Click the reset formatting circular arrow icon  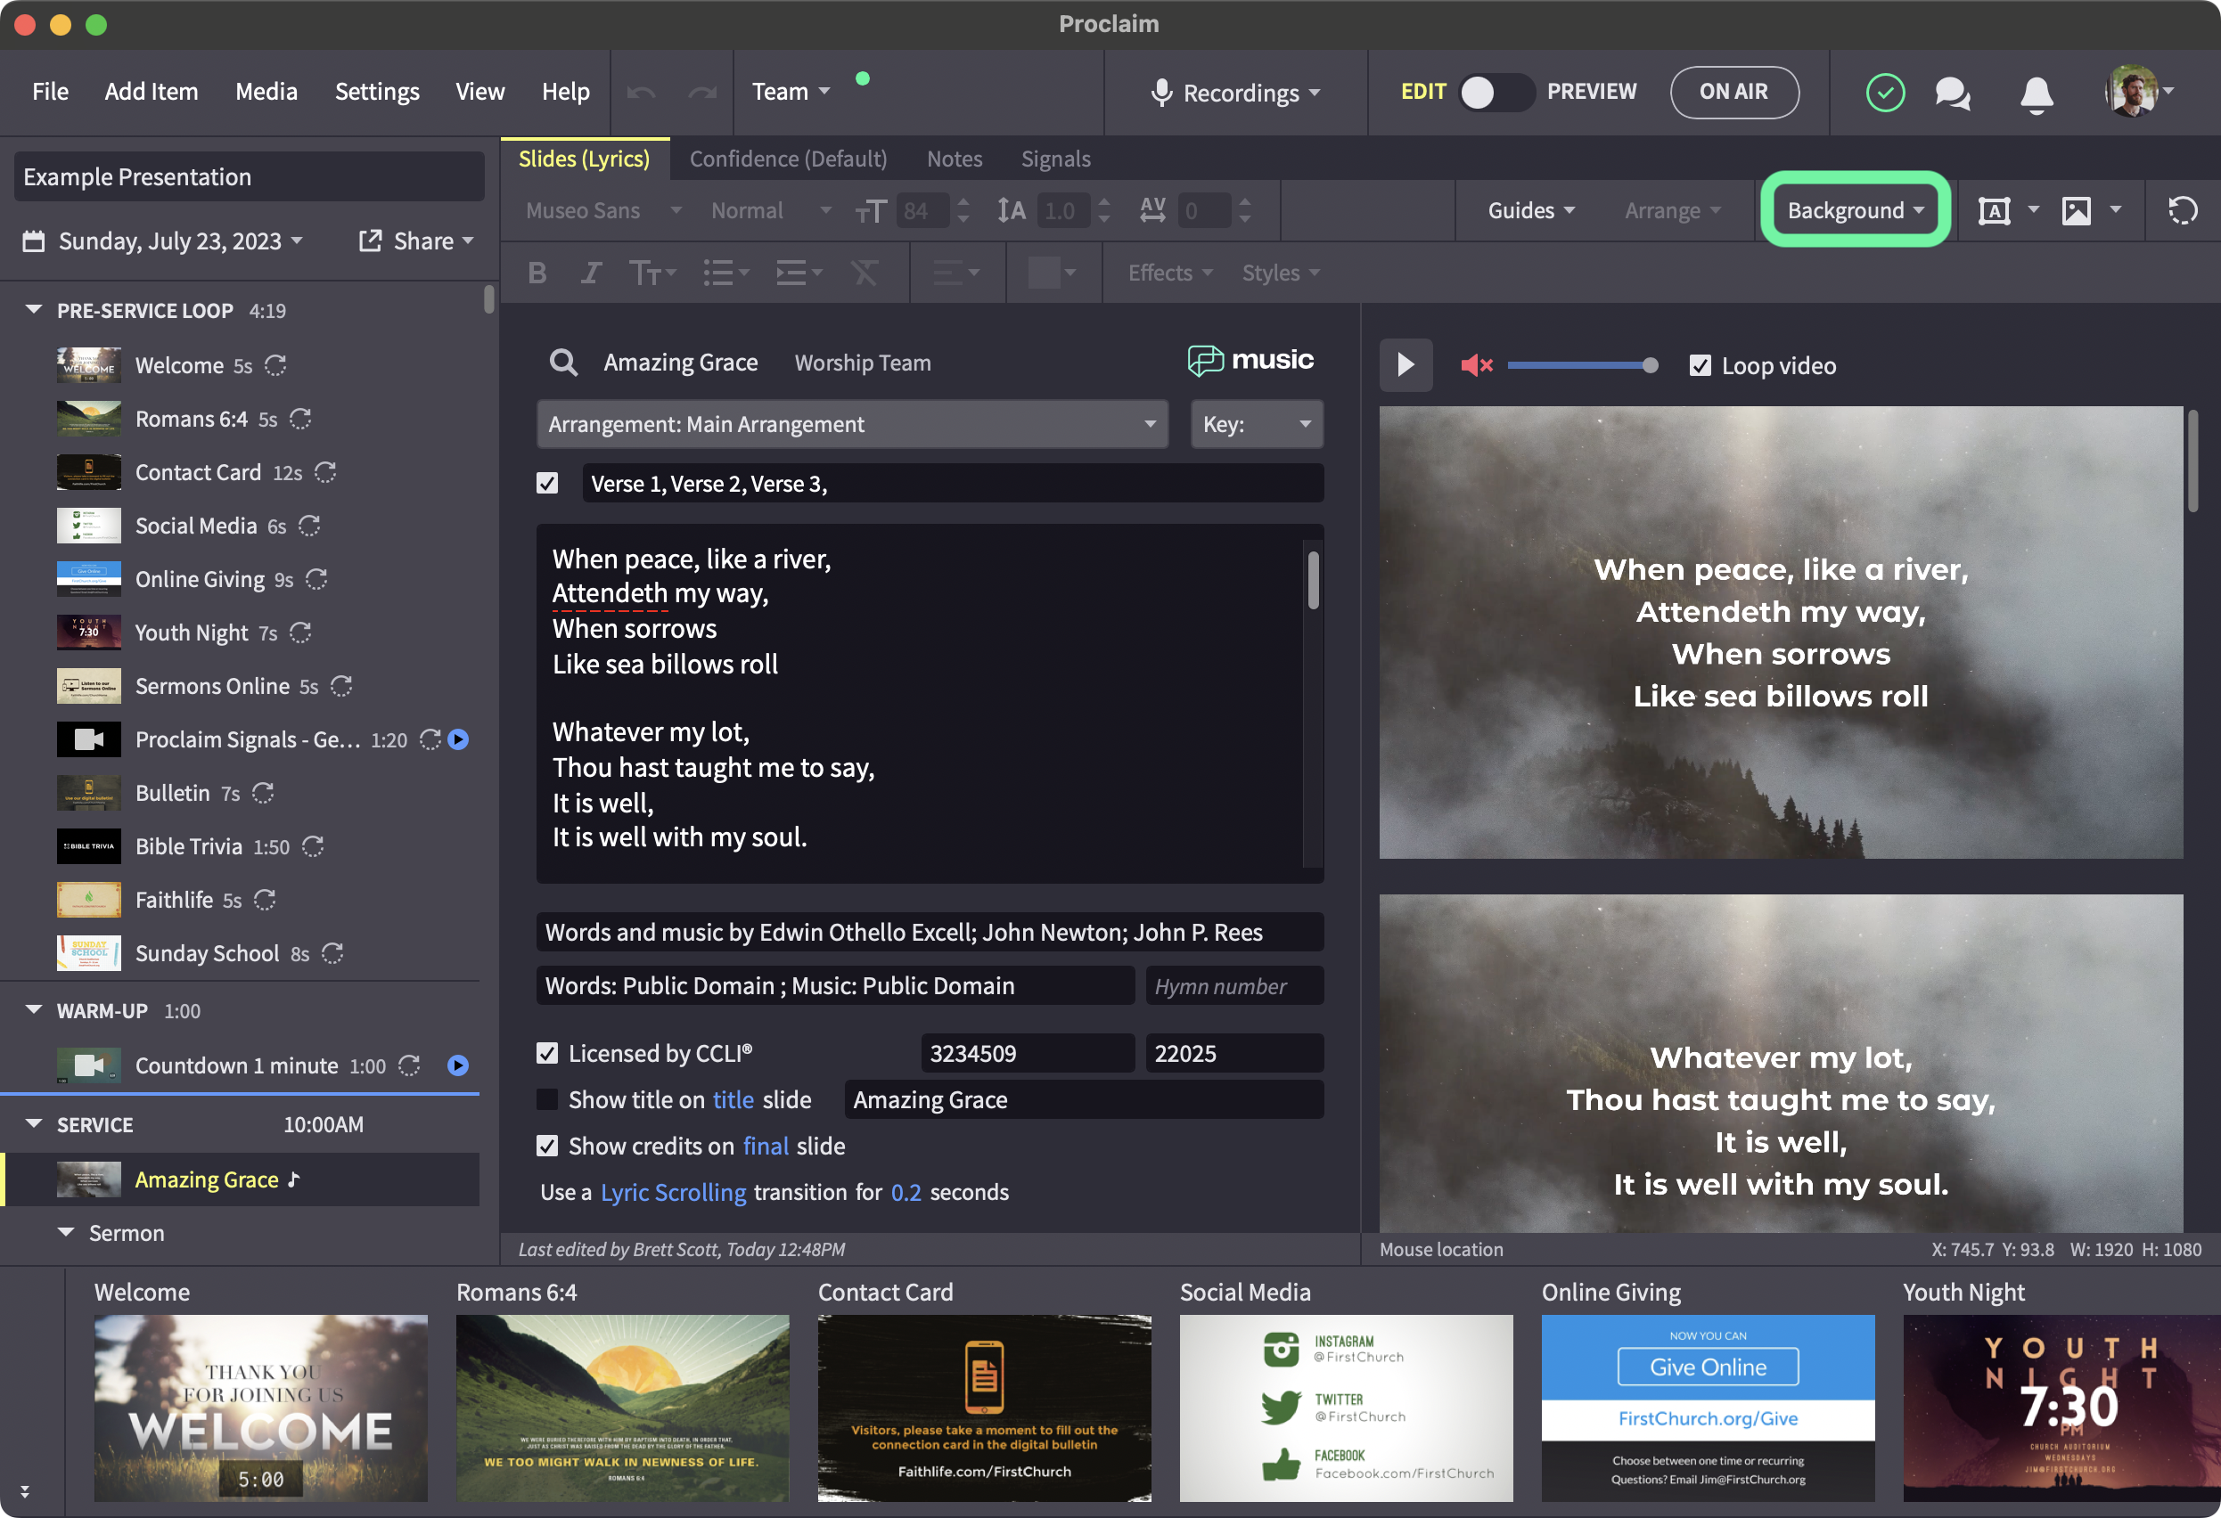coord(2182,210)
